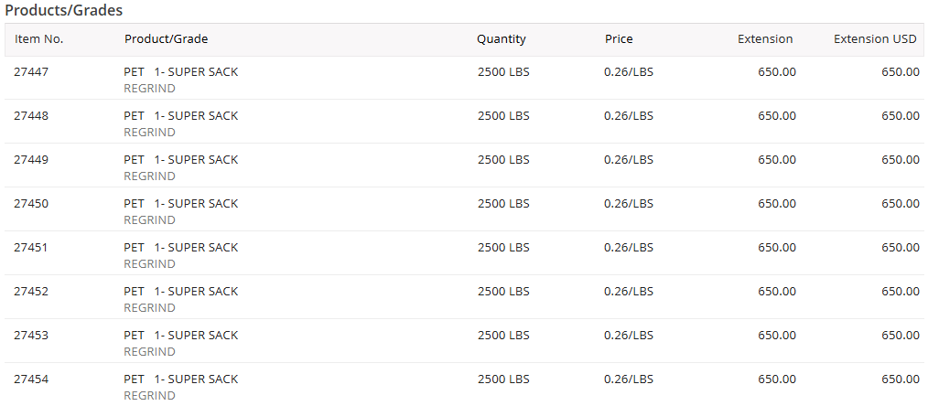Click the 0.26/LBS price for item 27449

pos(628,160)
